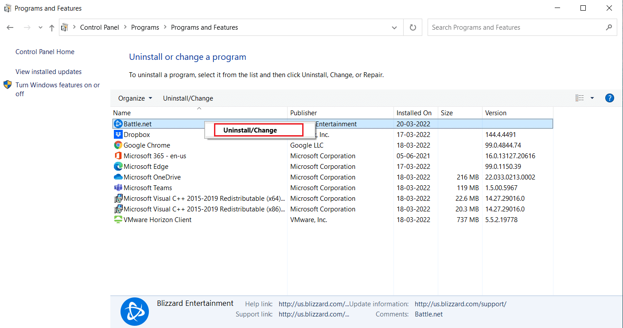The height and width of the screenshot is (328, 623).
Task: Click the Microsoft OneDrive cloud icon
Action: (x=118, y=177)
